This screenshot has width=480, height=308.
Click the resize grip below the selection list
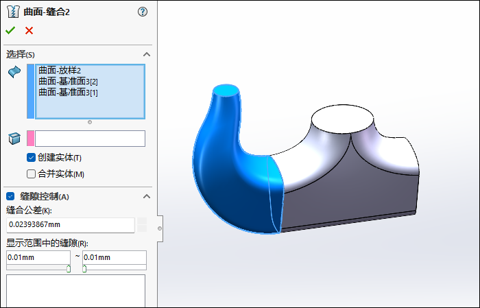pos(90,122)
